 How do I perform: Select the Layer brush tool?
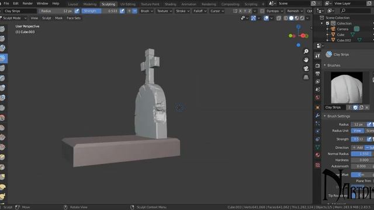click(2, 78)
